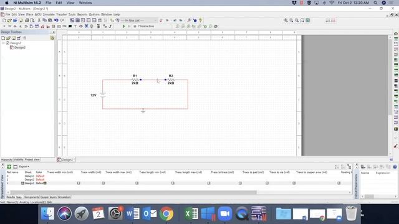
Task: Open the Transfer menu
Action: [61, 14]
